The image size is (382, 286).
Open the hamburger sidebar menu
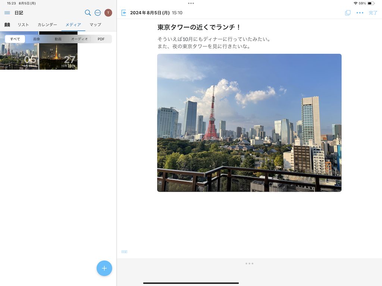tap(7, 13)
